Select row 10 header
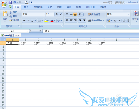The height and width of the screenshot is (109, 139). click(x=3, y=74)
